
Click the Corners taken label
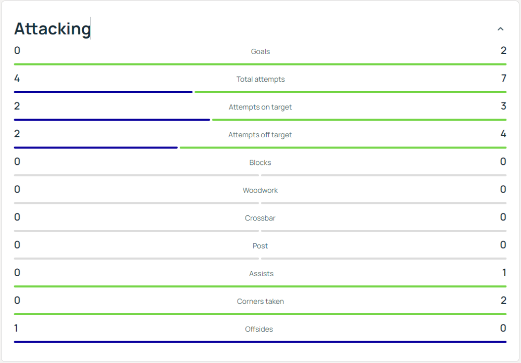tap(260, 301)
